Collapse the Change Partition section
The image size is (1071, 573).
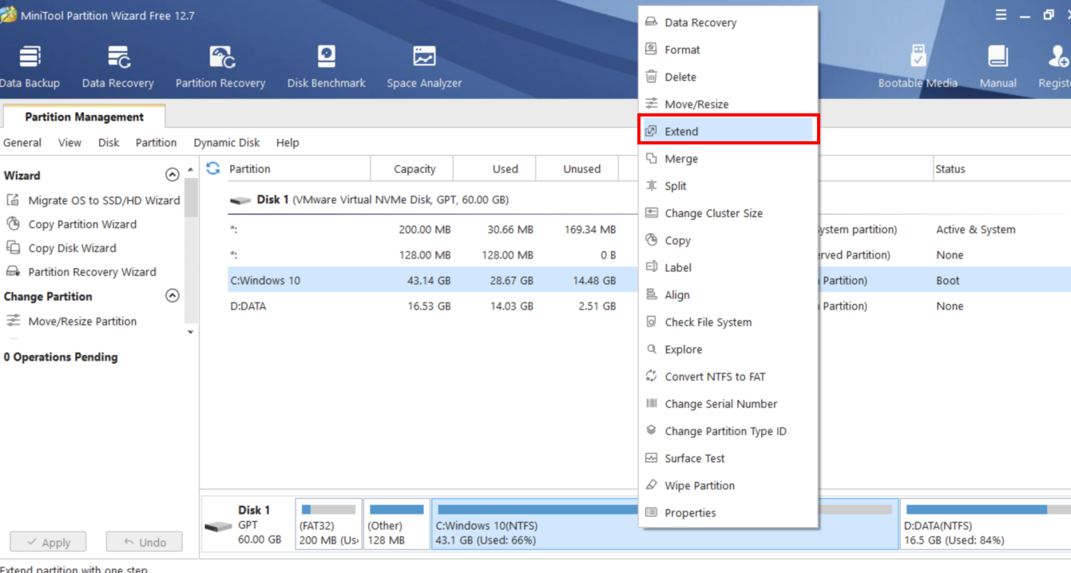172,296
